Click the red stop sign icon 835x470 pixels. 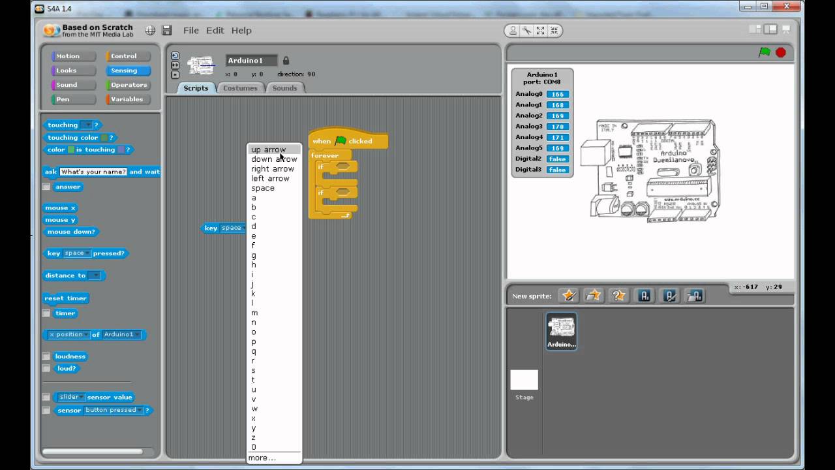pyautogui.click(x=781, y=52)
